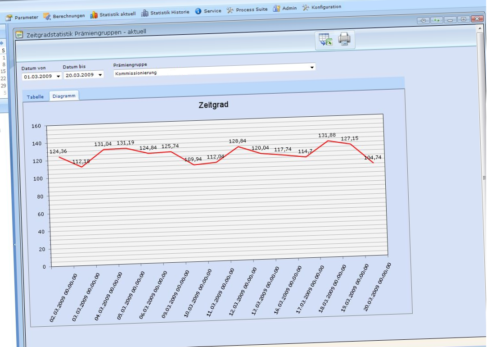Click the Print icon
Image resolution: width=487 pixels, height=347 pixels.
344,39
